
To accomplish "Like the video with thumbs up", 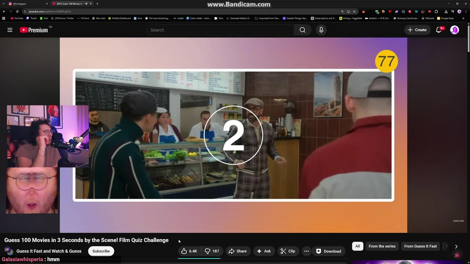I will coord(189,251).
